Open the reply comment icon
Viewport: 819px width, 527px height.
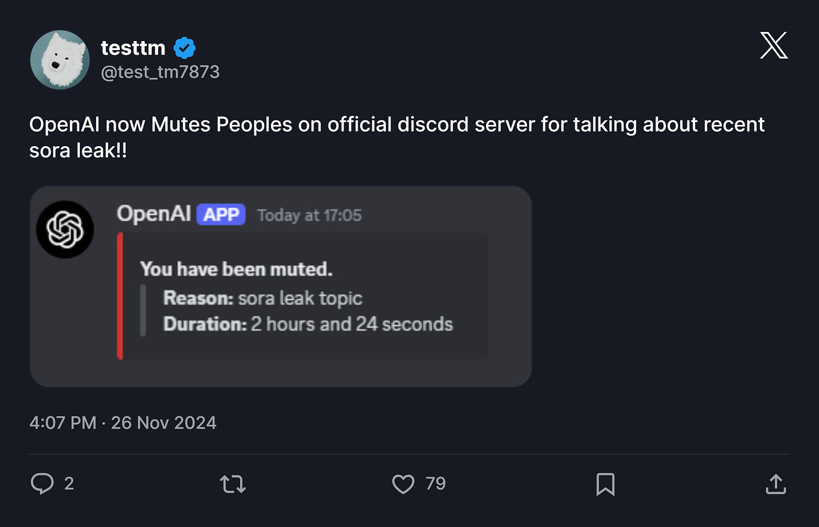tap(42, 484)
